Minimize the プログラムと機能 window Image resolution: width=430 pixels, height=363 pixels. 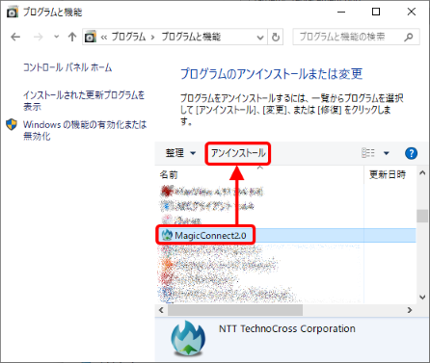[x=341, y=12]
